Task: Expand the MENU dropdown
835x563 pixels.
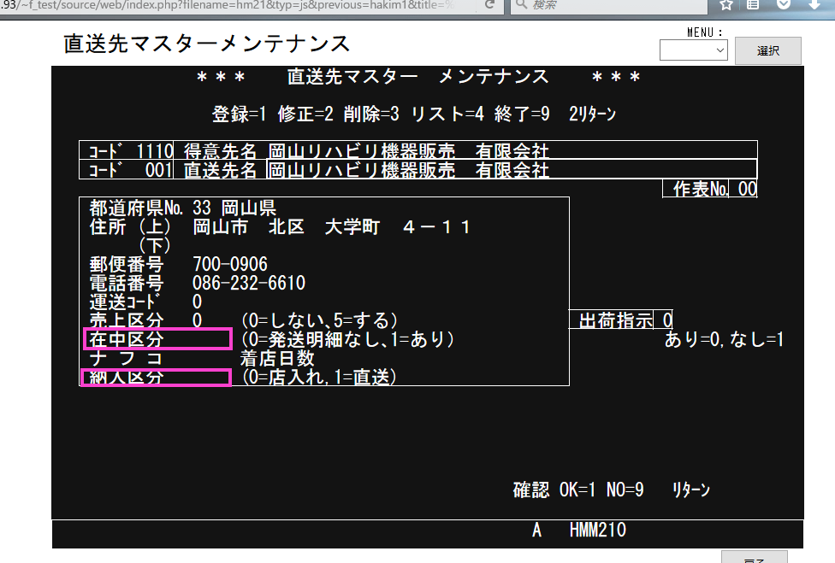Action: [693, 51]
